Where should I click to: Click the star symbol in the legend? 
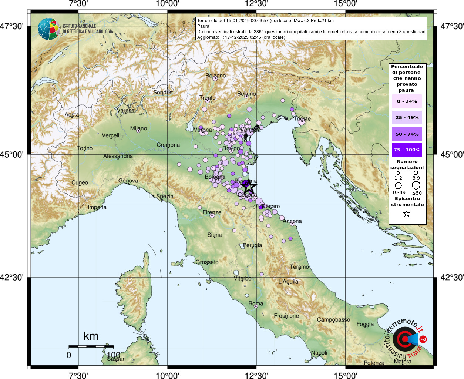tap(407, 214)
